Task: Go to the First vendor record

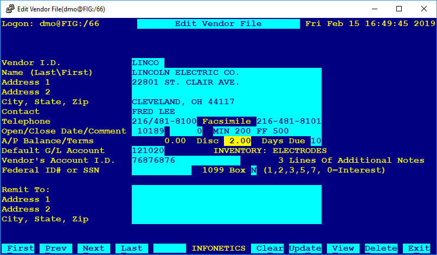Action: 18,248
